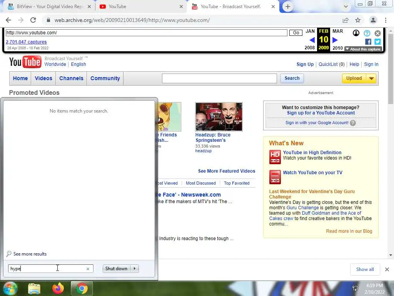Expand the Shut down options arrow
The width and height of the screenshot is (394, 296).
pyautogui.click(x=135, y=269)
